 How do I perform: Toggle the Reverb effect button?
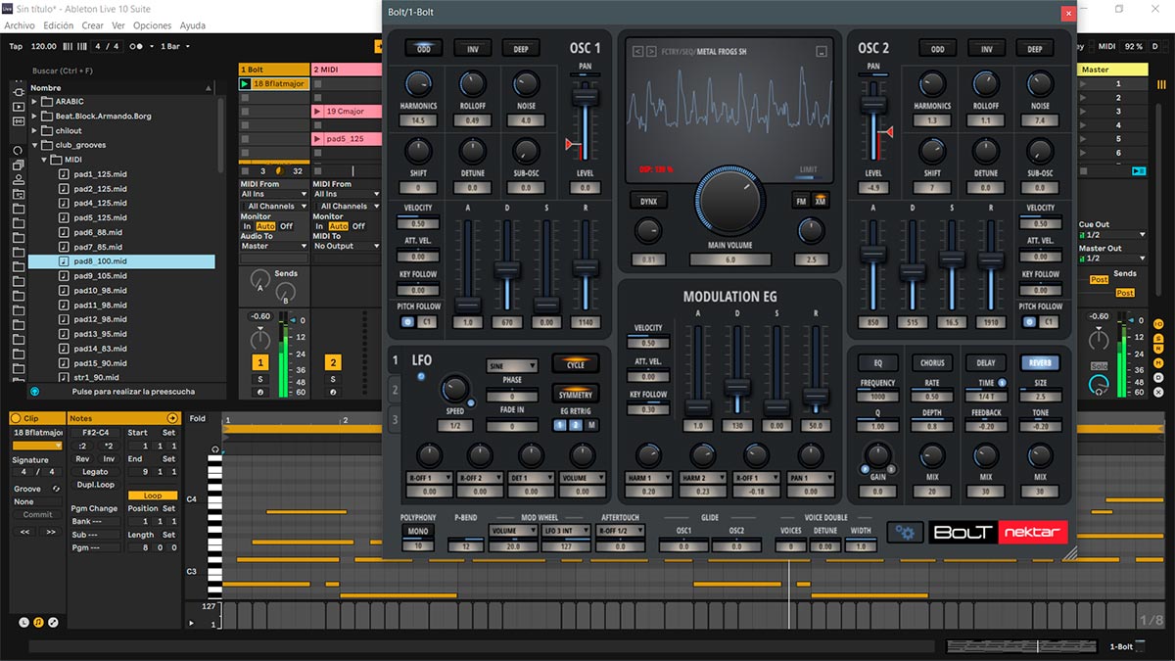(x=1040, y=362)
